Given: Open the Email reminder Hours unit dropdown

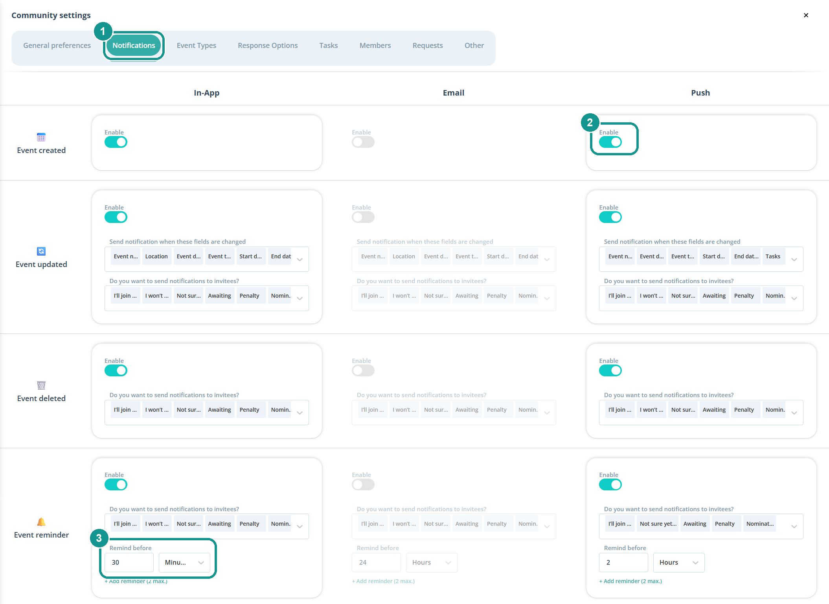Looking at the screenshot, I should (432, 563).
